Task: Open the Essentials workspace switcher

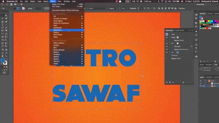Action: pos(202,4)
